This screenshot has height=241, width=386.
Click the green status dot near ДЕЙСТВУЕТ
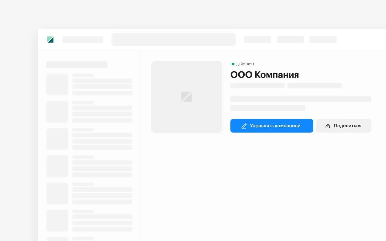click(x=233, y=64)
